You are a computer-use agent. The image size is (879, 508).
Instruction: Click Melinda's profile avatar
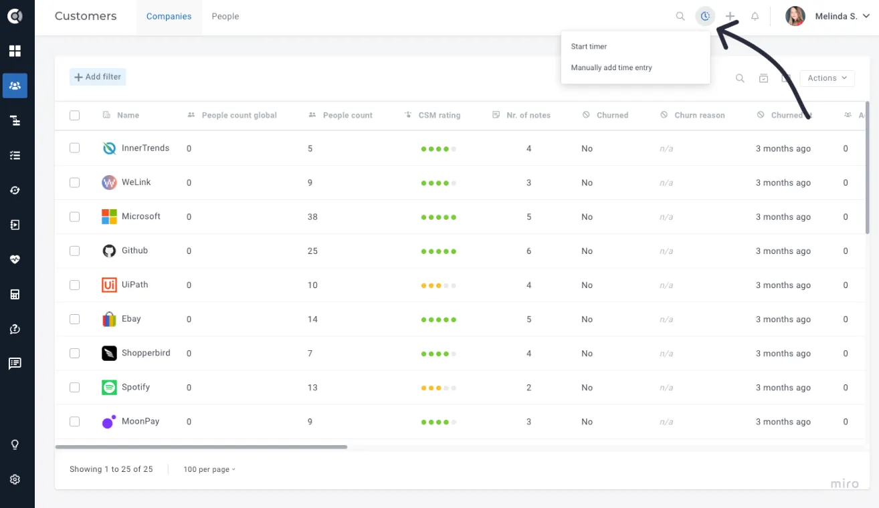(x=795, y=16)
